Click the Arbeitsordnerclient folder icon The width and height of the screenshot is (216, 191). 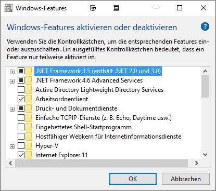click(x=29, y=99)
